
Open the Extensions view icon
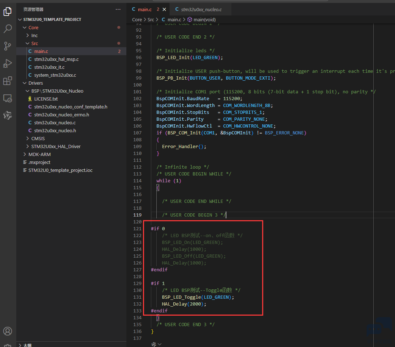pyautogui.click(x=8, y=81)
